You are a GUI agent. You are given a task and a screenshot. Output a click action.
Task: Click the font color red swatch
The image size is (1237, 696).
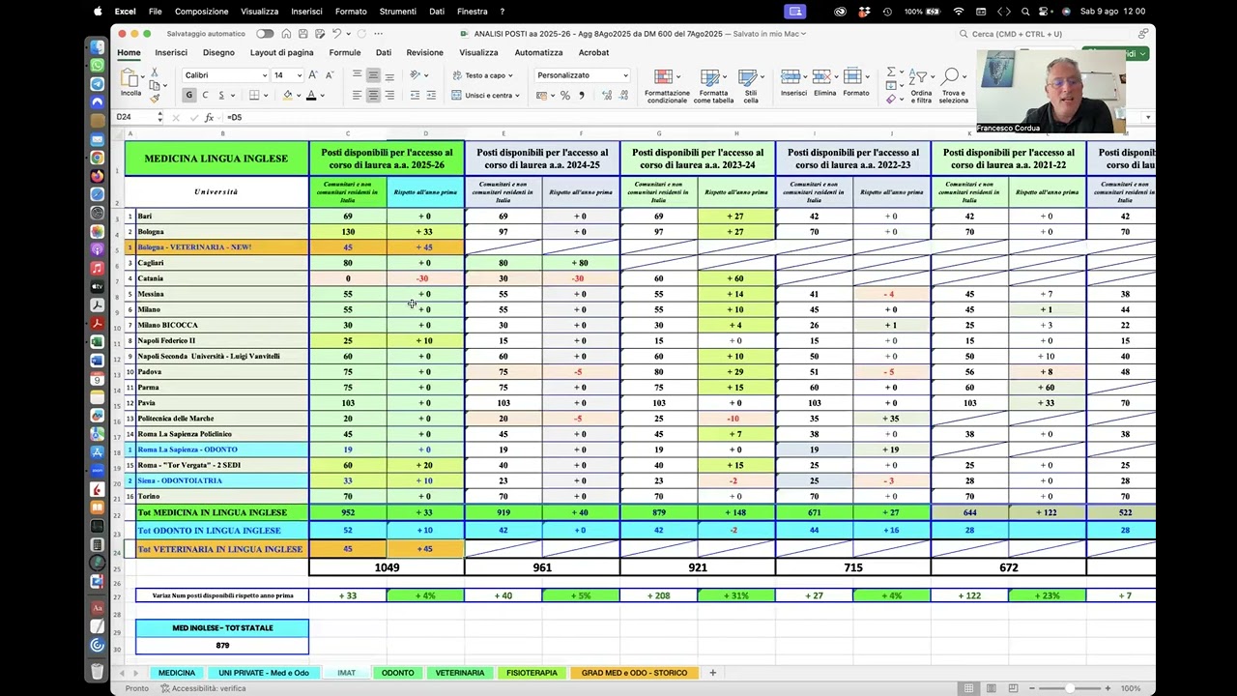[310, 95]
